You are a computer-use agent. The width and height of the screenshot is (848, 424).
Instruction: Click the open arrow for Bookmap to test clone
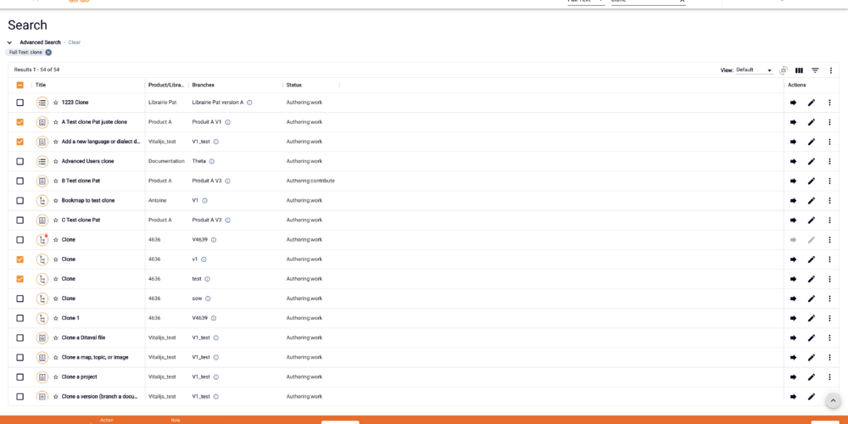[794, 201]
